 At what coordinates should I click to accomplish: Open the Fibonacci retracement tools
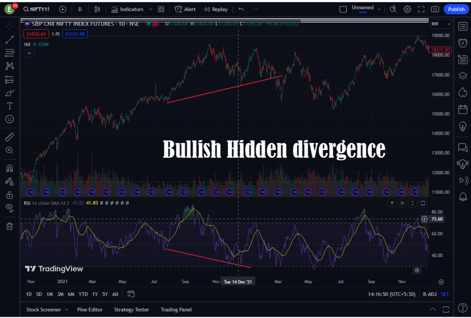coord(10,53)
